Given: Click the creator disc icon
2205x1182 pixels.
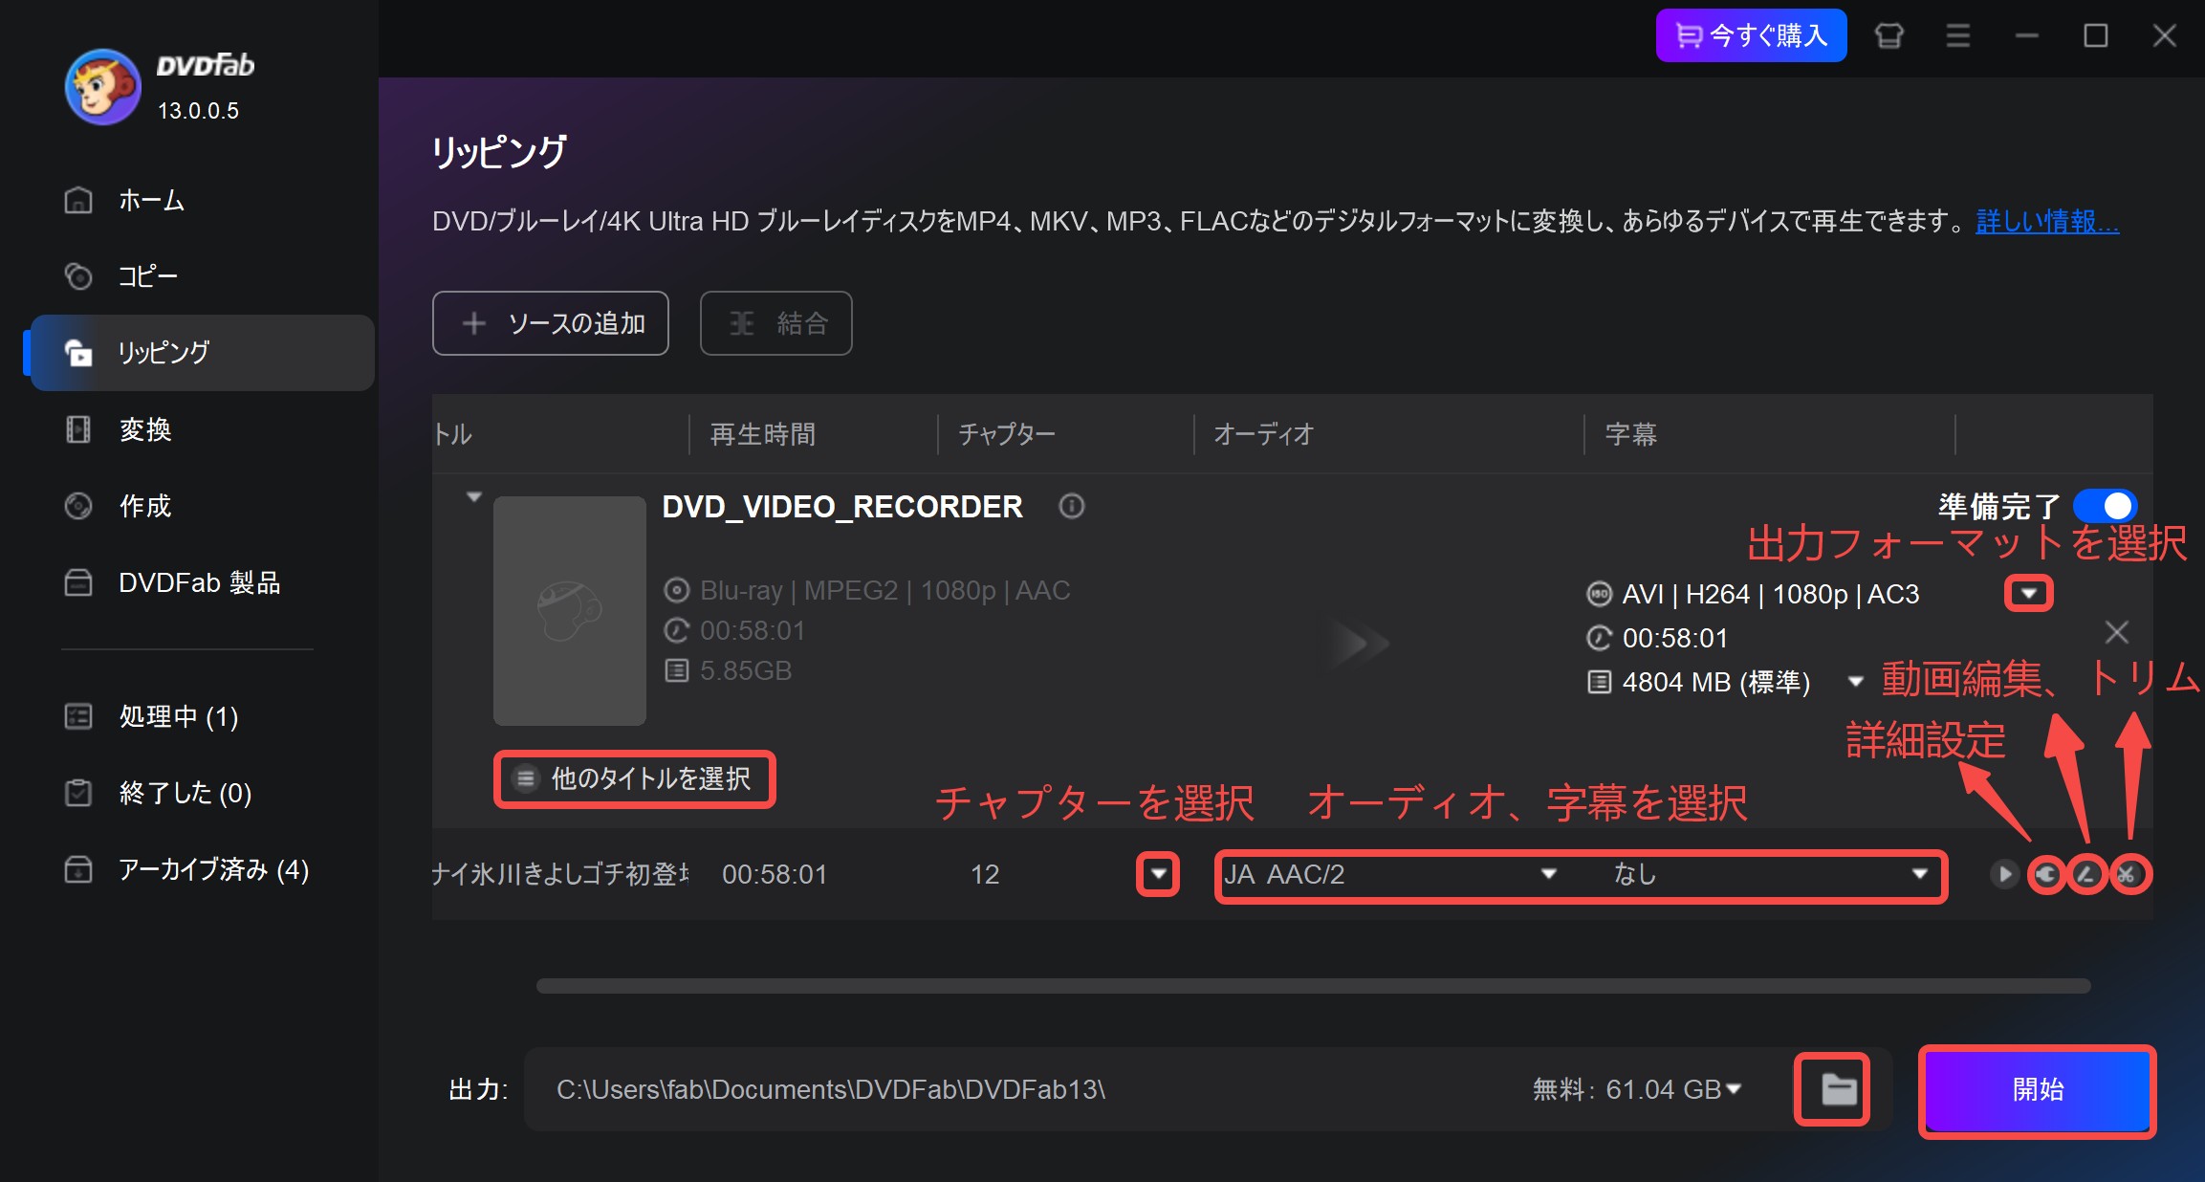Looking at the screenshot, I should click(78, 506).
